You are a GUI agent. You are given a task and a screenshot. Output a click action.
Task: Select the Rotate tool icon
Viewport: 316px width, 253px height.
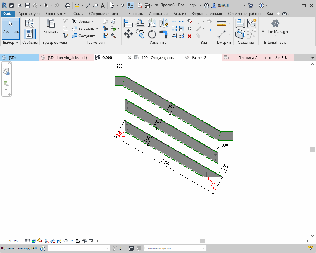click(152, 34)
